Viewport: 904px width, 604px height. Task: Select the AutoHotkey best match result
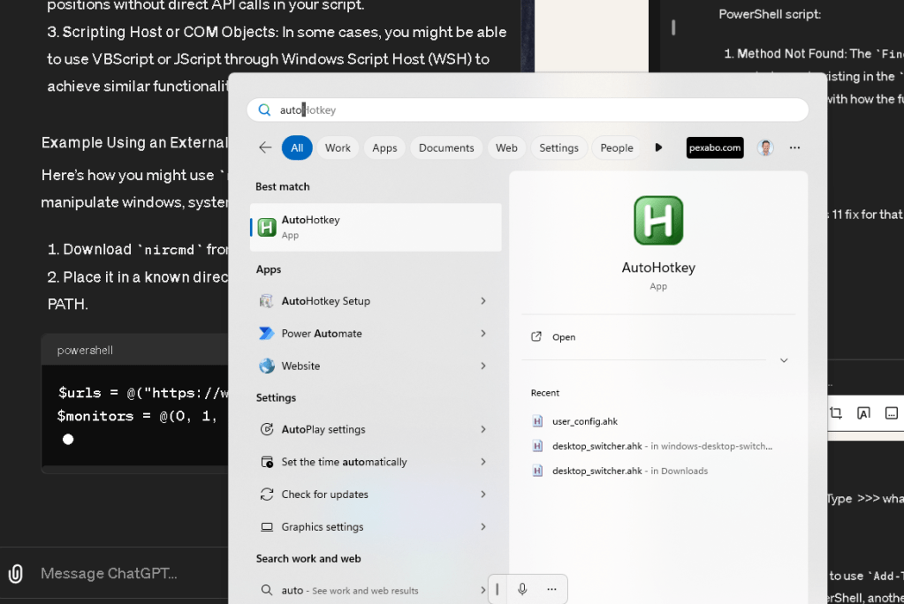pos(376,227)
